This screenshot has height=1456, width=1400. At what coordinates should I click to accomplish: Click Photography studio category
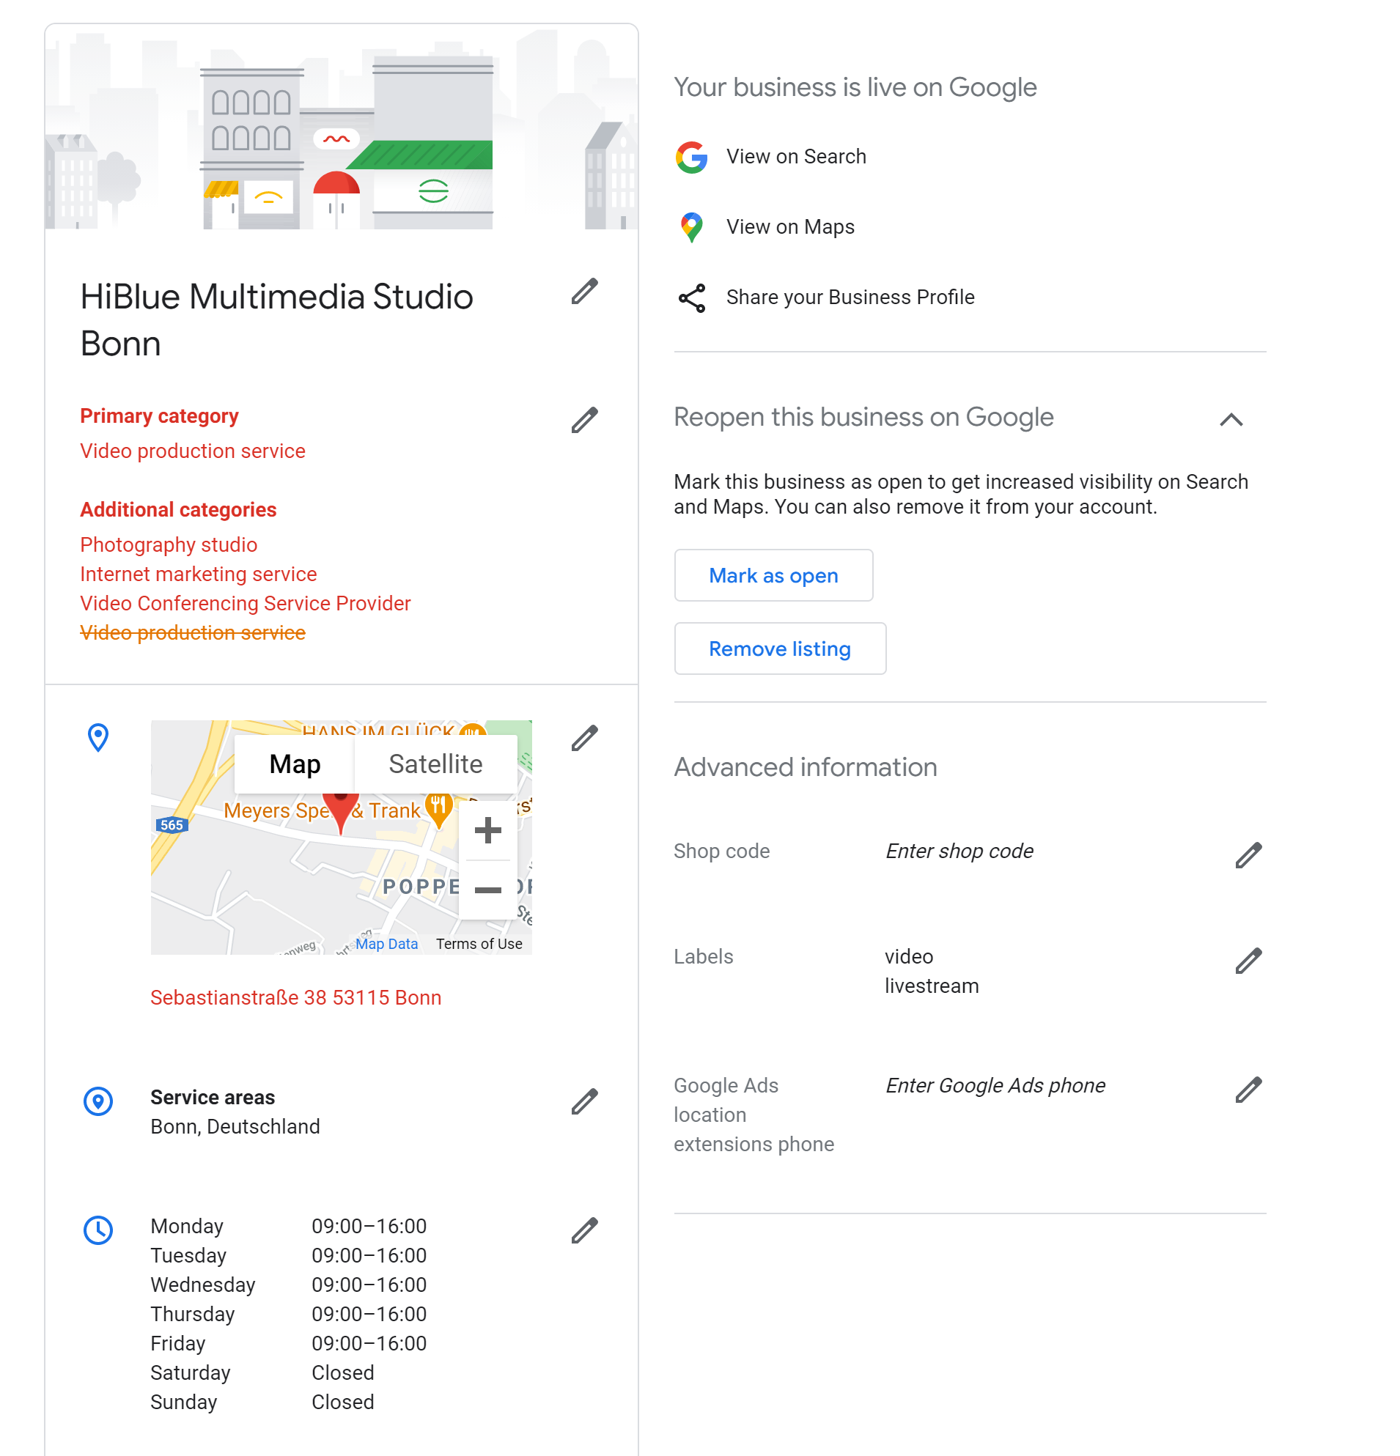pyautogui.click(x=169, y=544)
